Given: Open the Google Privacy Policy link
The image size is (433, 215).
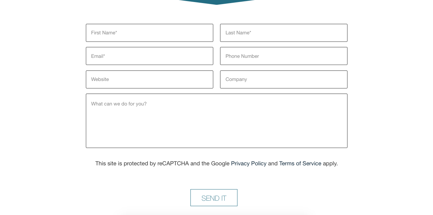Looking at the screenshot, I should pyautogui.click(x=249, y=164).
